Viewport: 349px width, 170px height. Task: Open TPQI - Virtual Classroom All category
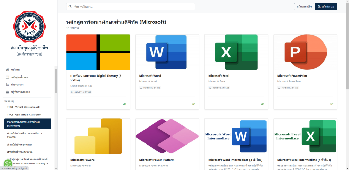coord(23,107)
